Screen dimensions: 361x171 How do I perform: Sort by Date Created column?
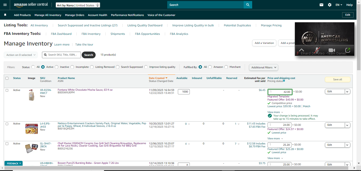(158, 78)
